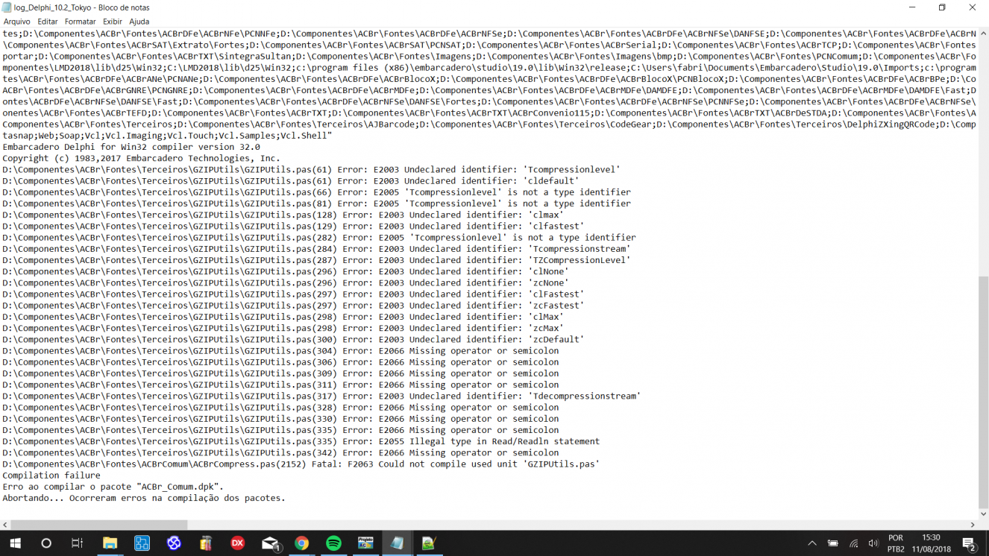Viewport: 989px width, 556px height.
Task: Click the GZIPUtils.pas(342) missing semicolon line
Action: (x=280, y=452)
